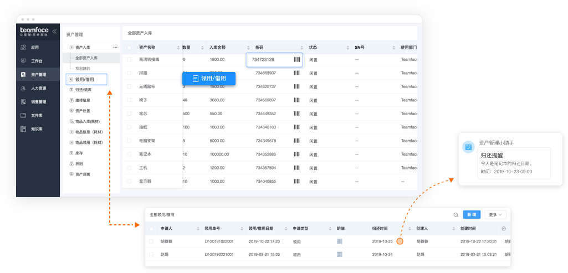Click the blue 新增 button

[x=472, y=215]
